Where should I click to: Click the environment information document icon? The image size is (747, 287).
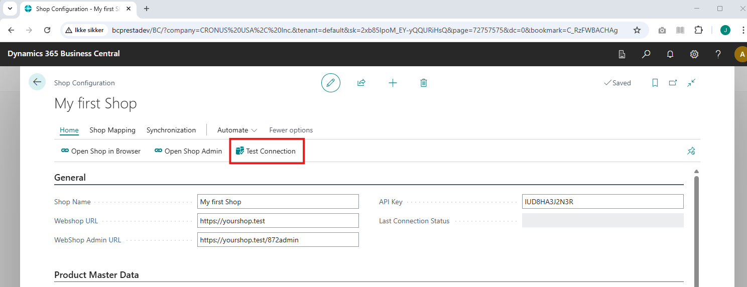coord(622,54)
